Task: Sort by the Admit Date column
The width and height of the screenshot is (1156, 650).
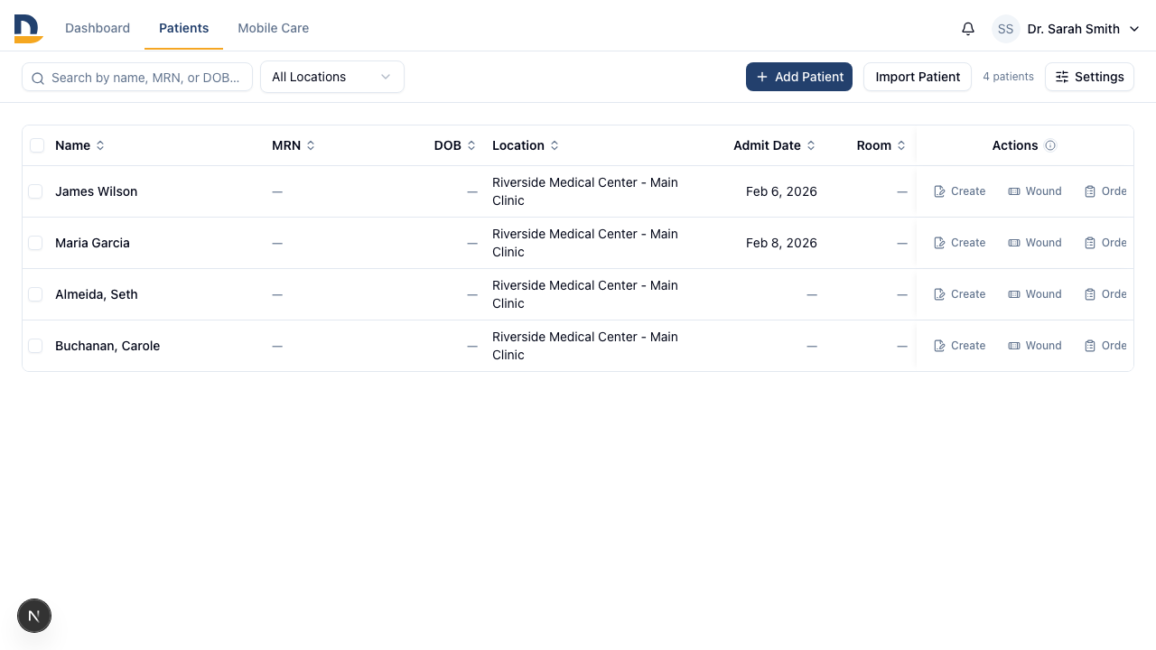Action: pyautogui.click(x=774, y=145)
